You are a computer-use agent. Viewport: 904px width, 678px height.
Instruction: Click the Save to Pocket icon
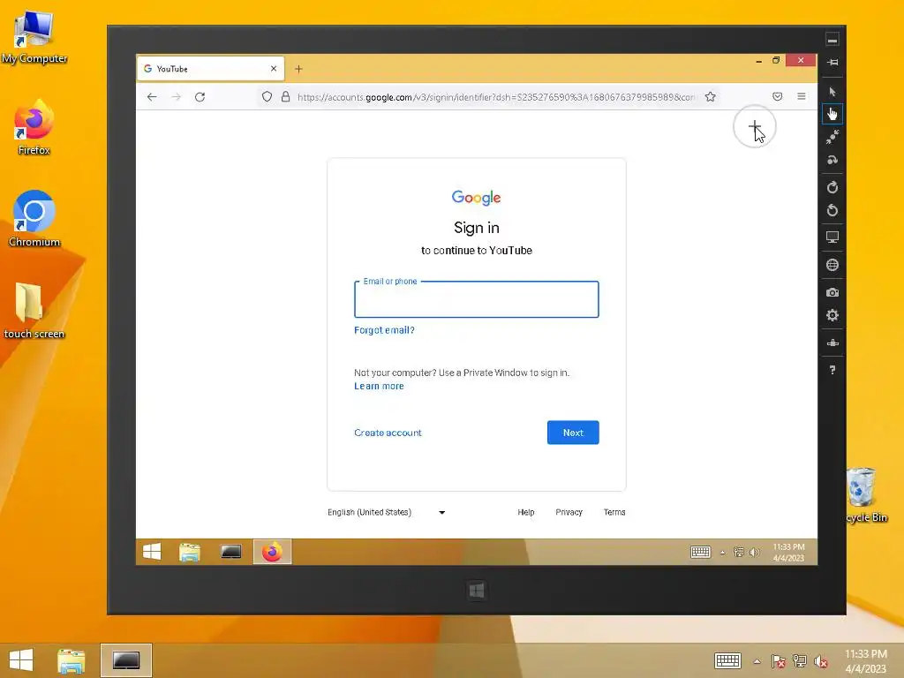777,97
